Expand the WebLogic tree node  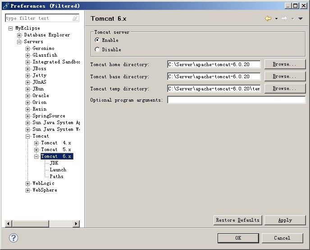(28, 183)
